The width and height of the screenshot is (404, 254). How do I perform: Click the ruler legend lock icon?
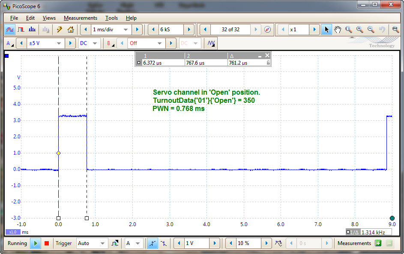click(x=268, y=63)
